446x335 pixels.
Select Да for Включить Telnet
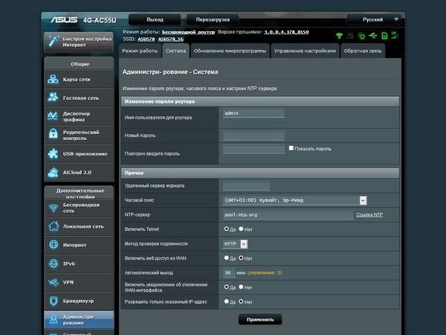tap(226, 229)
